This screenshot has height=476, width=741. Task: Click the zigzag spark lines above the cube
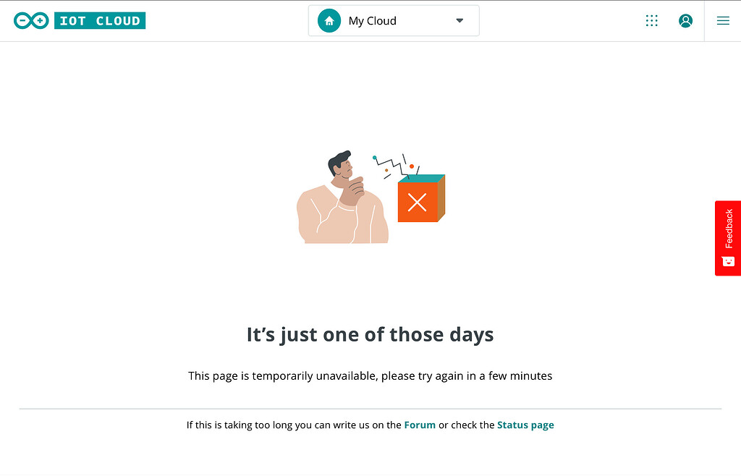394,166
